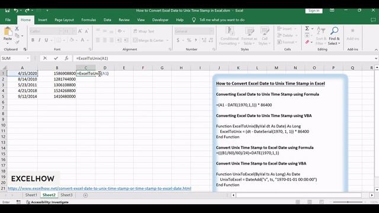Open the excelhow.net hyperlink
Viewport: 379px width, 213px height.
click(x=99, y=188)
